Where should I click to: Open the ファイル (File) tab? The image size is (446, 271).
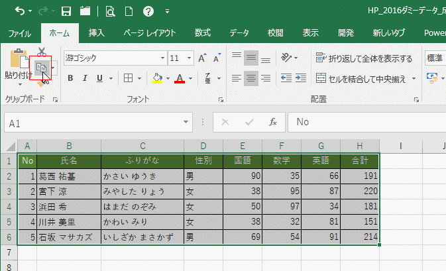20,34
